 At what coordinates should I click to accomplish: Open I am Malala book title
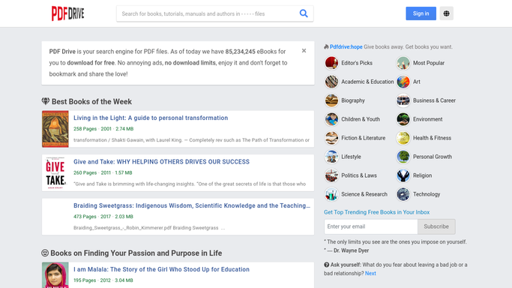click(161, 269)
